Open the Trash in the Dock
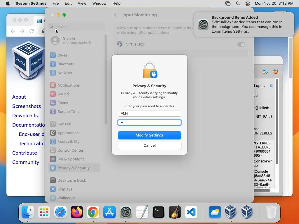 pyautogui.click(x=271, y=212)
